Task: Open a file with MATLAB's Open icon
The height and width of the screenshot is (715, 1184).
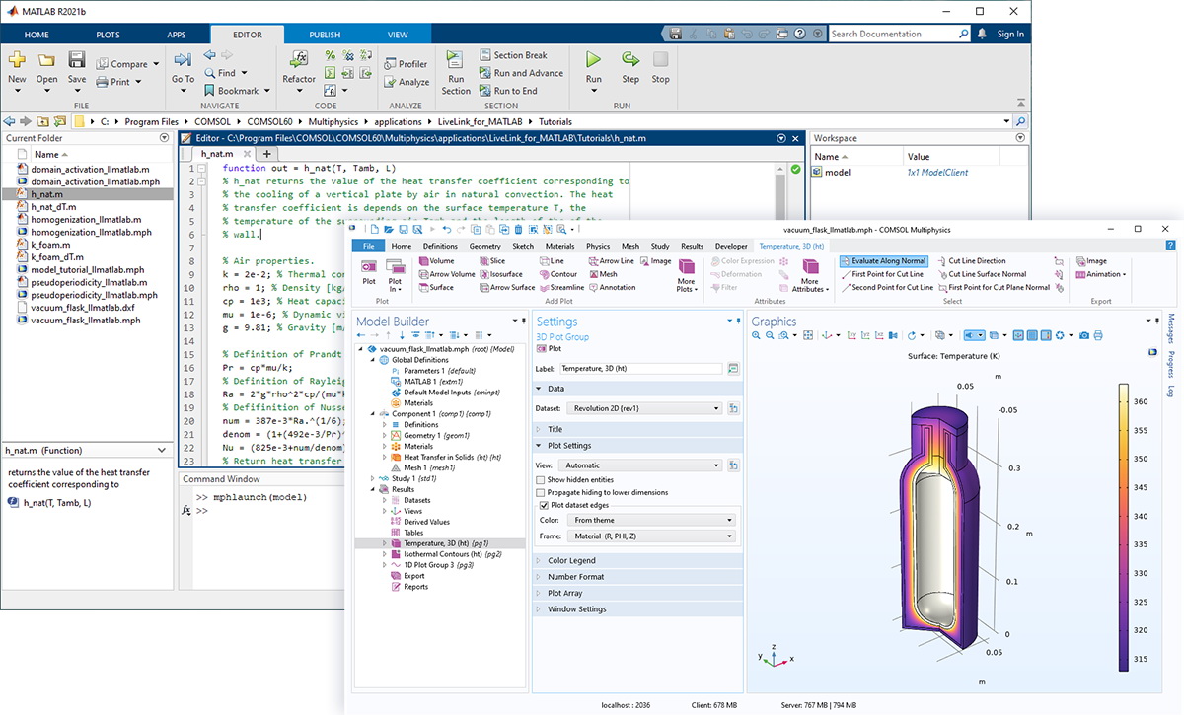Action: tap(46, 61)
